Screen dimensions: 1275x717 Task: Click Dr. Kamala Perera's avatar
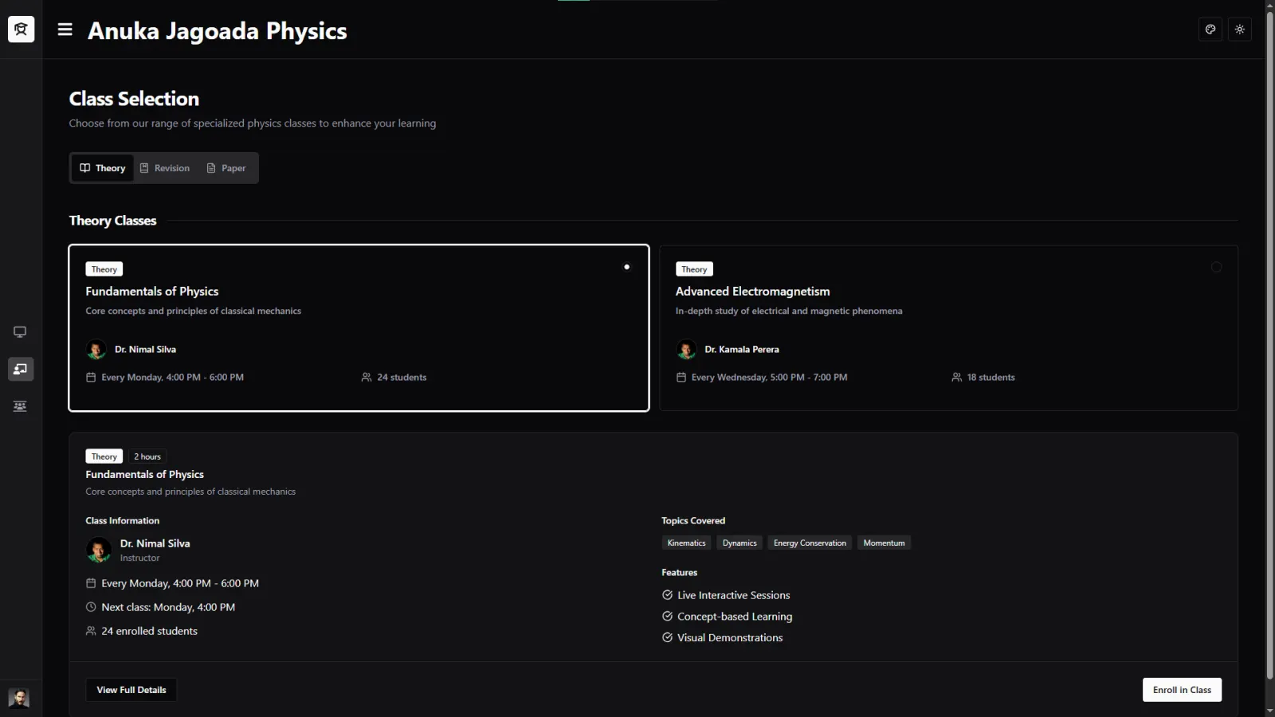coord(686,350)
